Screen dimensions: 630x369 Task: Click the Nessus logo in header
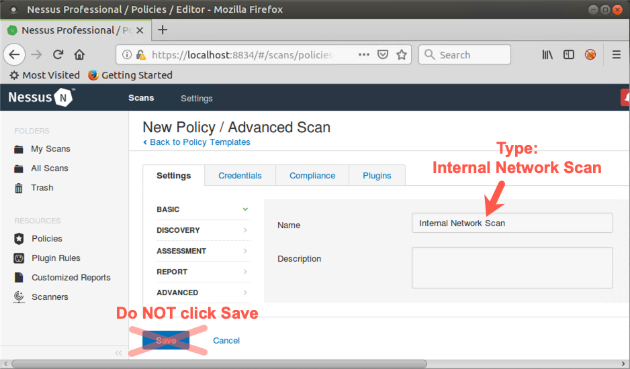[x=41, y=98]
